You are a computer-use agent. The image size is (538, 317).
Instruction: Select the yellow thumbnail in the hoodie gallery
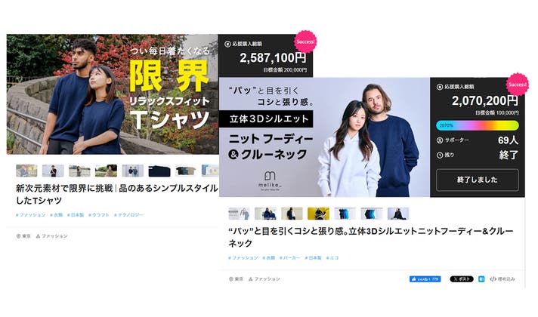coord(318,214)
